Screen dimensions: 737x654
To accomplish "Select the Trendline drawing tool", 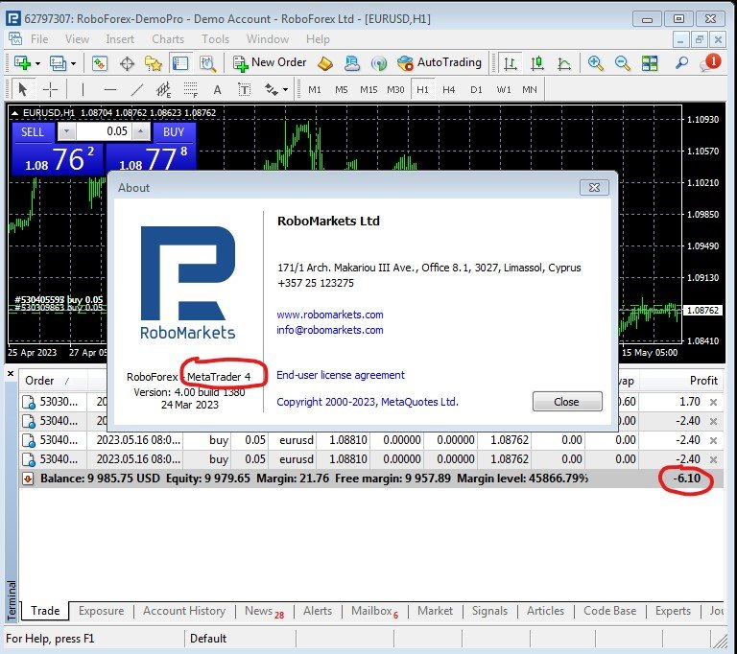I will 137,89.
